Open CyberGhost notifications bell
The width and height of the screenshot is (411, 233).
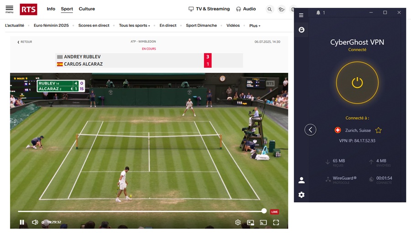[318, 13]
